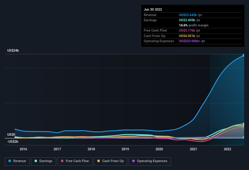Click the tooltip Earnings row label

coord(150,20)
